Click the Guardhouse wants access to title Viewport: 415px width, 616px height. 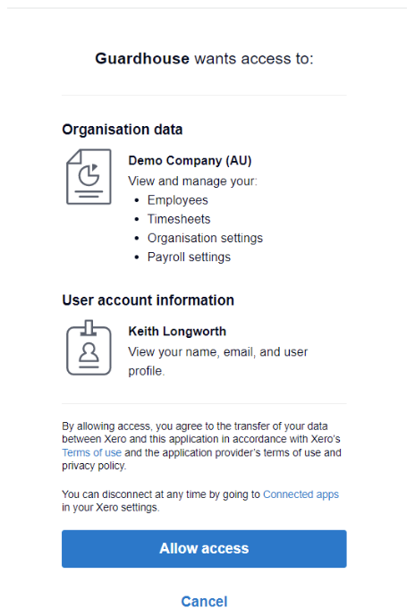click(204, 58)
